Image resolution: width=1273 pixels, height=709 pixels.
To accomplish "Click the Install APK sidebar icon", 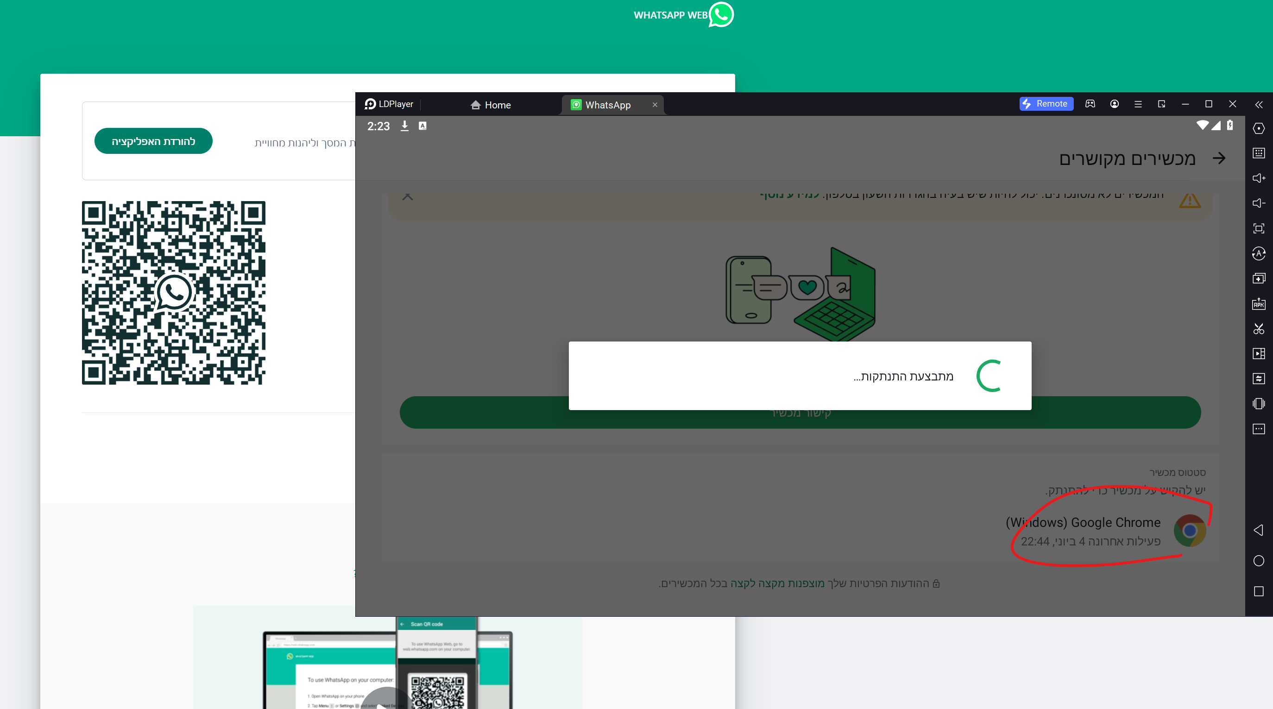I will [x=1258, y=304].
